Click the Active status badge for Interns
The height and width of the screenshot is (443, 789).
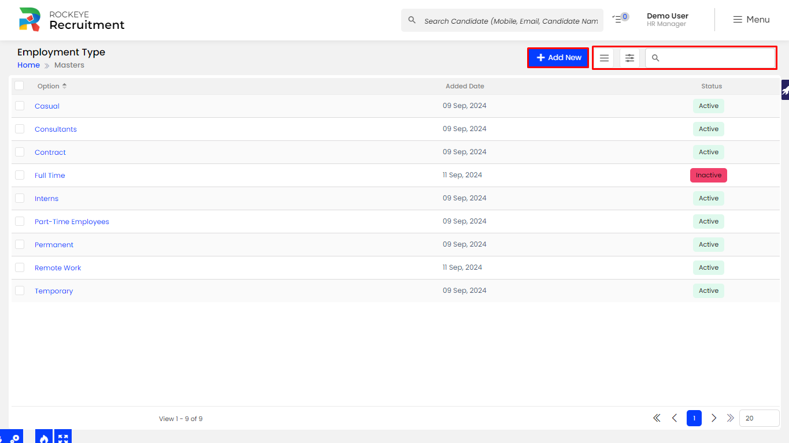(709, 198)
